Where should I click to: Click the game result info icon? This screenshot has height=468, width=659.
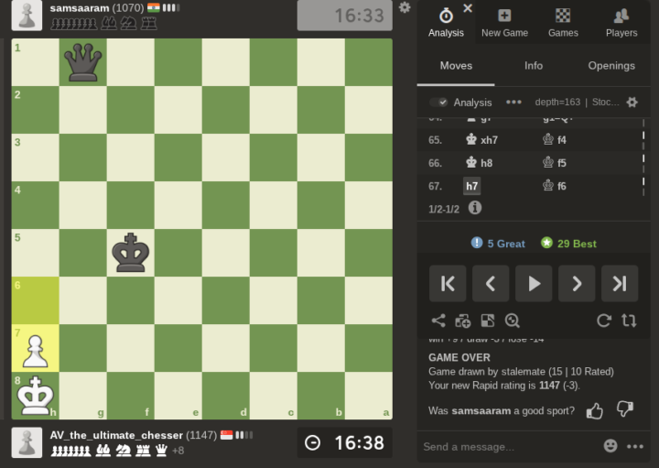(475, 208)
